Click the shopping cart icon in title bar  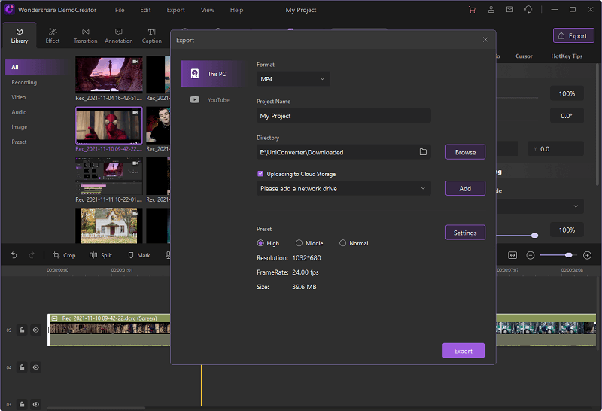(472, 10)
